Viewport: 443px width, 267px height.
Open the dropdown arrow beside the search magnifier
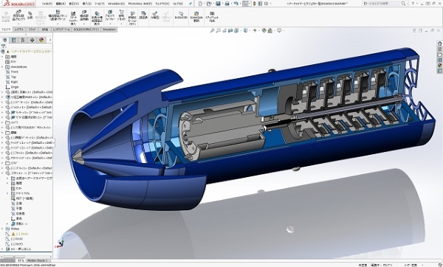point(408,4)
